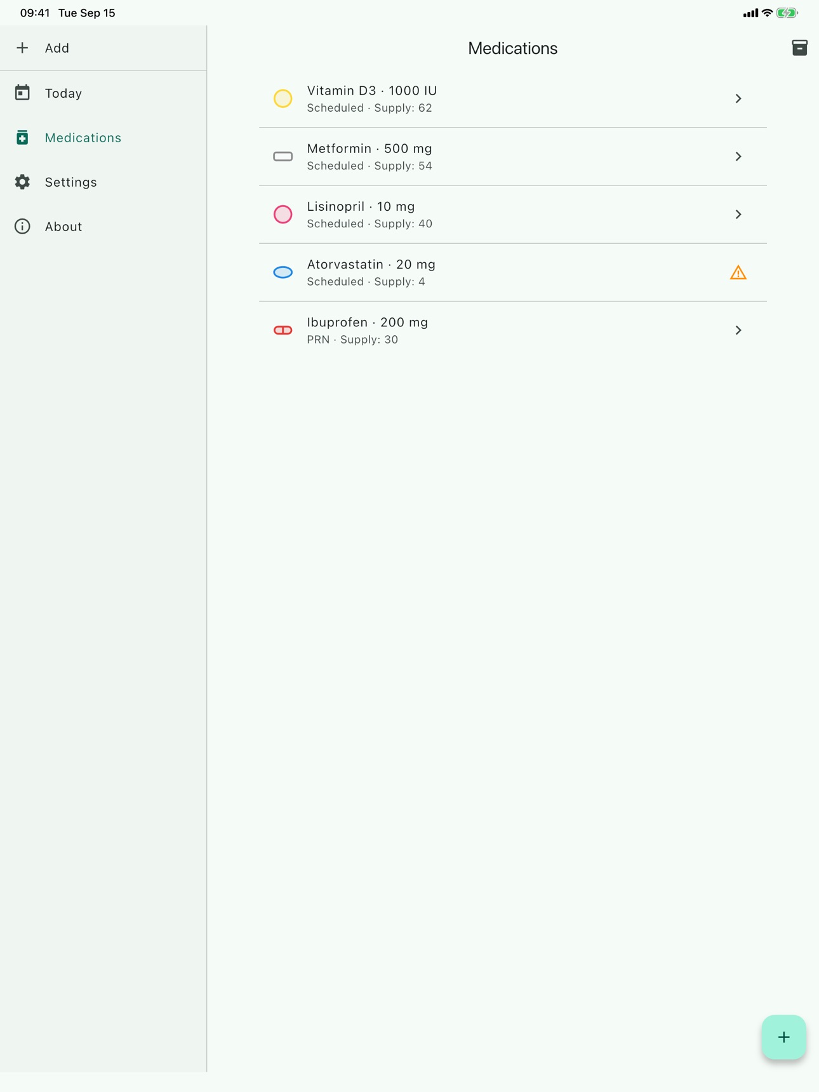
Task: Open Metformin · 500 mg entry
Action: click(512, 156)
